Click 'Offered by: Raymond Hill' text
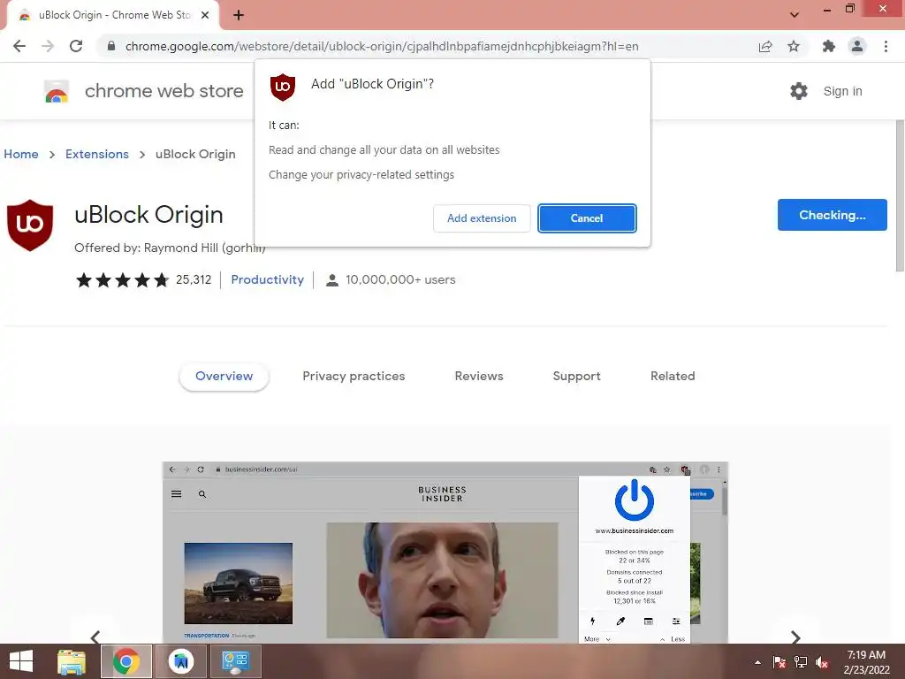 point(170,248)
